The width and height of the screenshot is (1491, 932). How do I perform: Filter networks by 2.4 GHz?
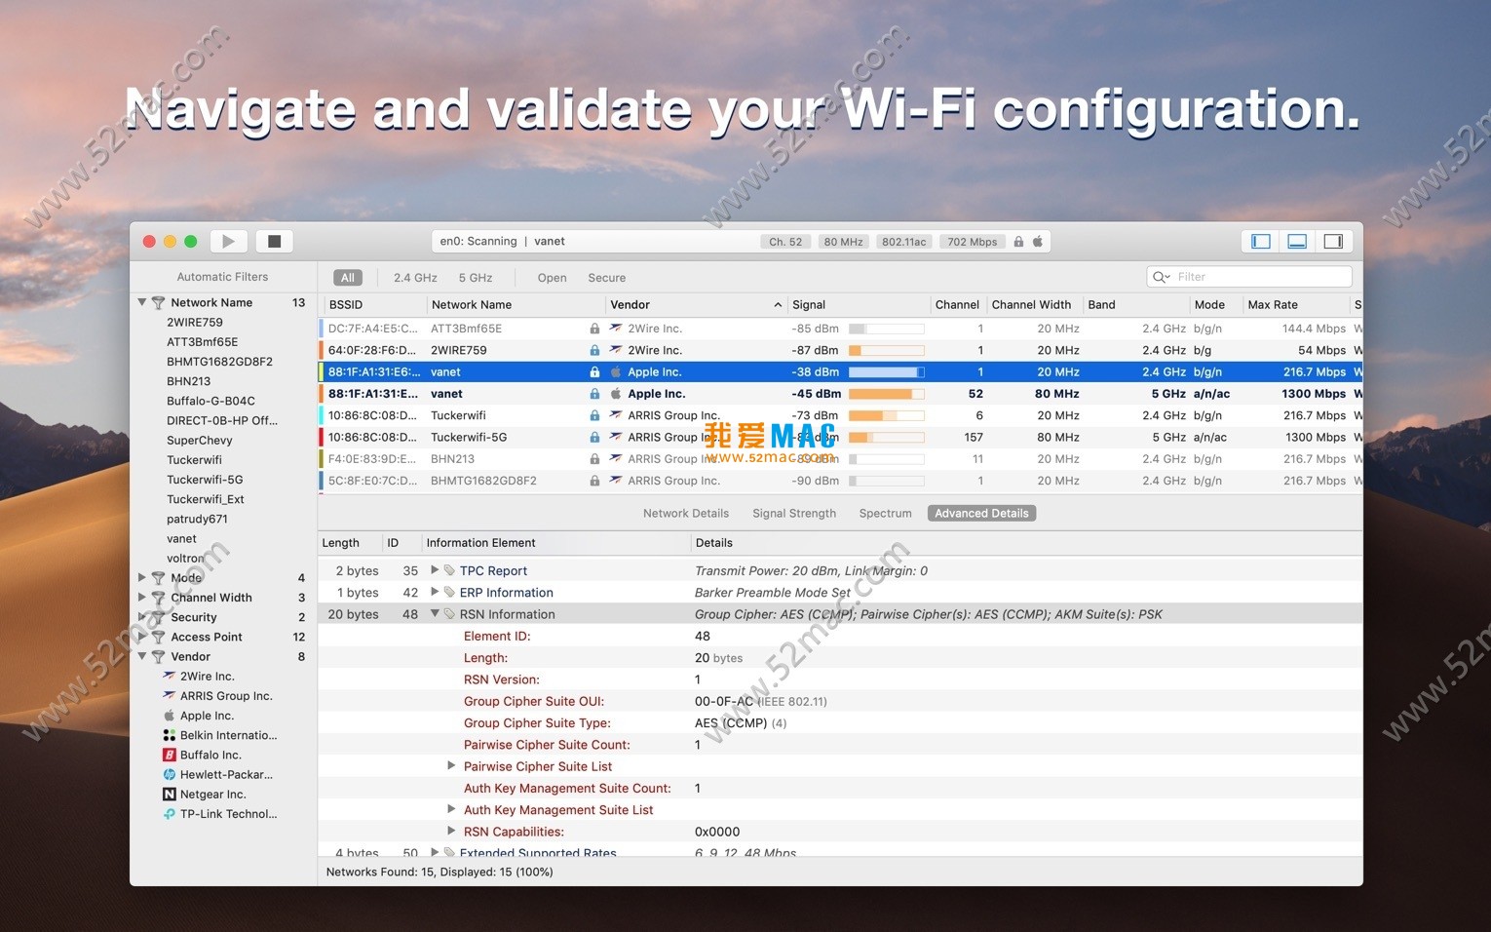click(x=415, y=278)
